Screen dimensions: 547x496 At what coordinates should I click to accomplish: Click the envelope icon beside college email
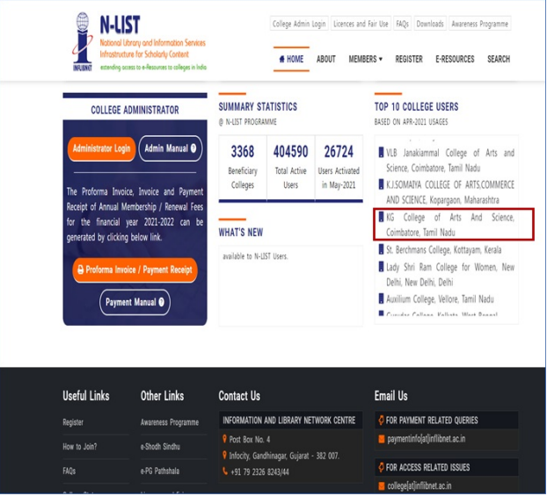(x=382, y=485)
